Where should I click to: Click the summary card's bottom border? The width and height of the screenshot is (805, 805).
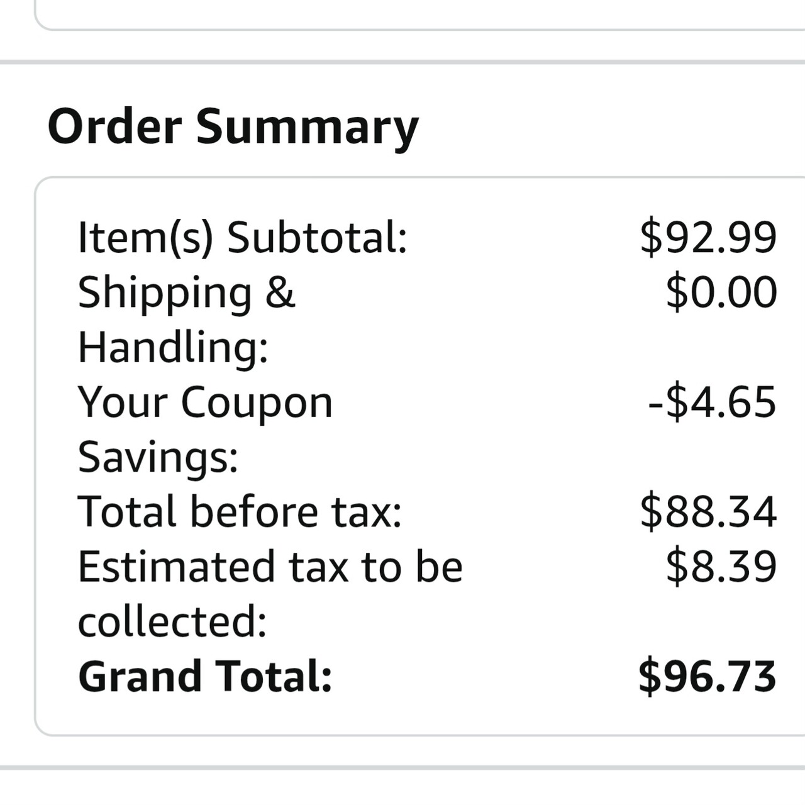pos(415,735)
